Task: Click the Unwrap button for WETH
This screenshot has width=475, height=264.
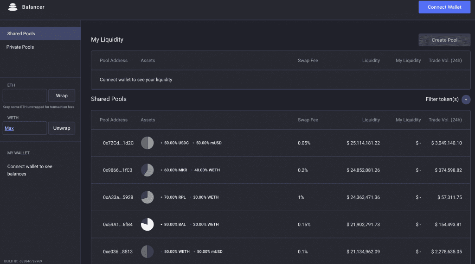Action: (62, 128)
